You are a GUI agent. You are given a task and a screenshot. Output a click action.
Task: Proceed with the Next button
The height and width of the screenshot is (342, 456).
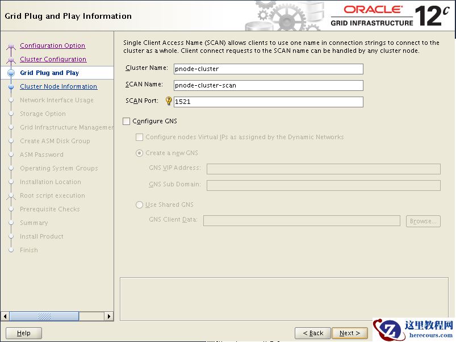(x=350, y=333)
